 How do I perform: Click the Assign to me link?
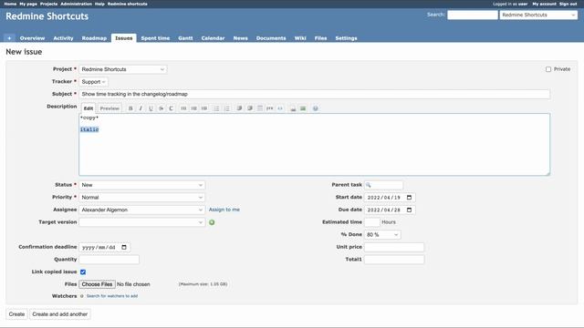point(224,210)
